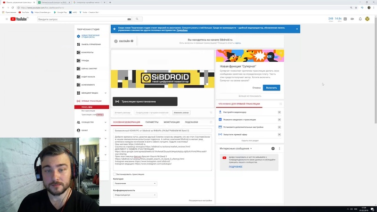377x212 pixels.
Task: Click Изменить значок button
Action: [181, 113]
